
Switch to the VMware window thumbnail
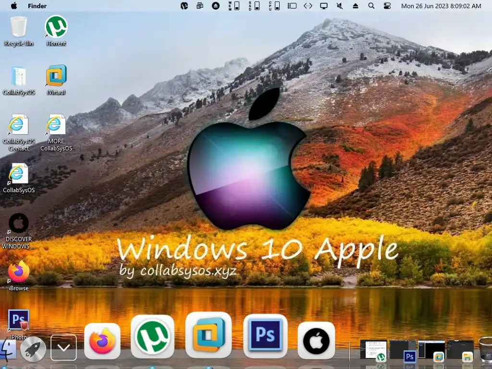[431, 350]
